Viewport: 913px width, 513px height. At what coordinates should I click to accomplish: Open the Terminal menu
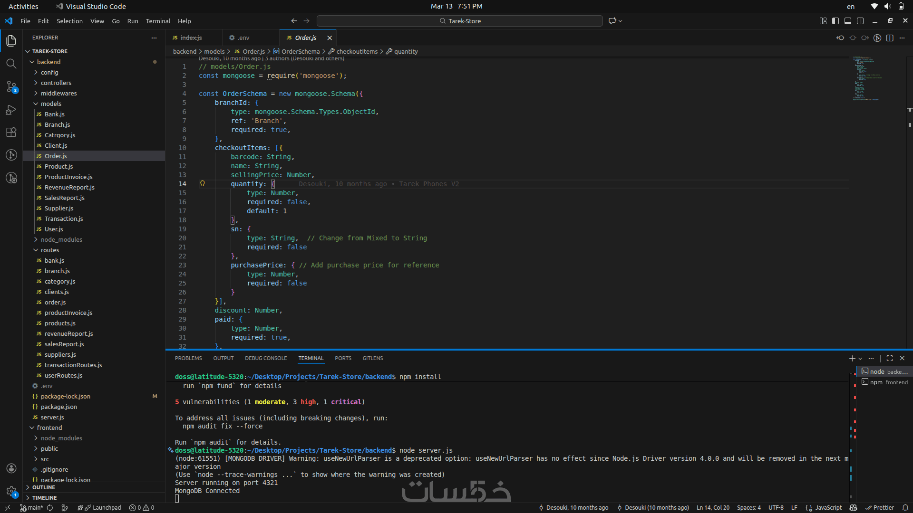pos(157,21)
